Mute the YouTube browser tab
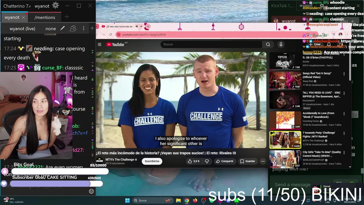 click(x=136, y=26)
